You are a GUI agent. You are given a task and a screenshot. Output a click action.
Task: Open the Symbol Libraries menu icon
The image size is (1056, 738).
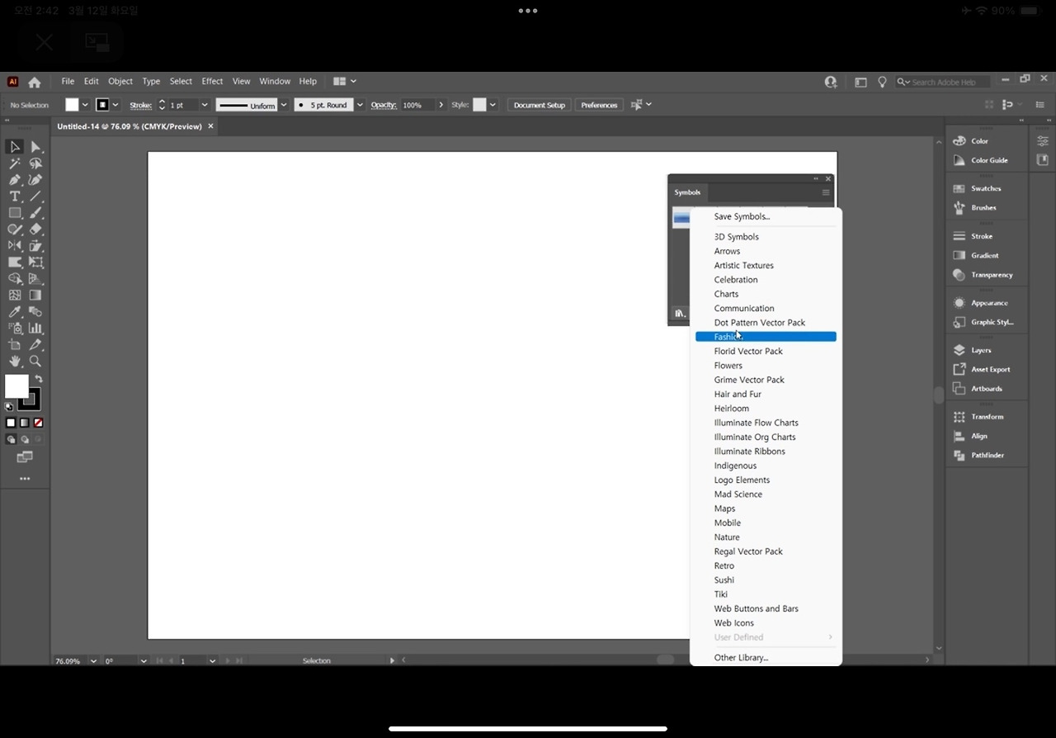pyautogui.click(x=681, y=314)
